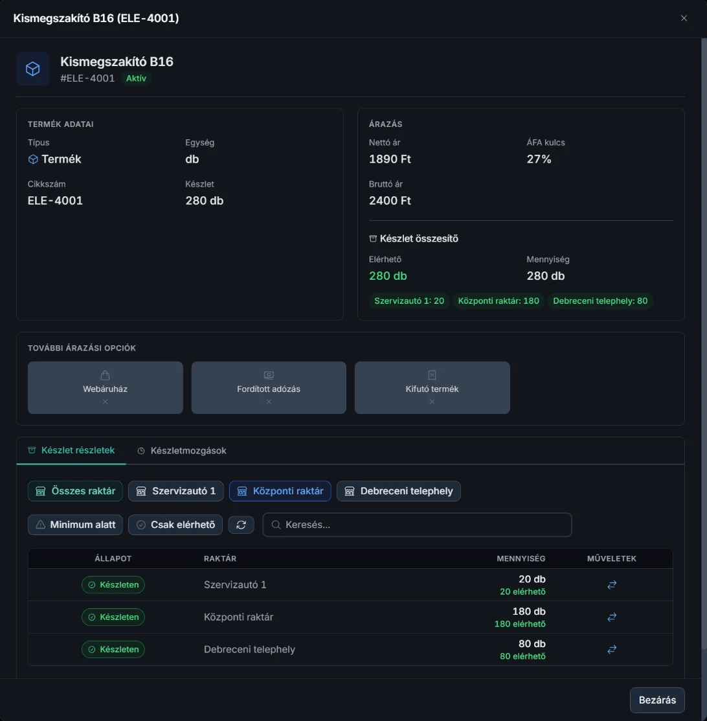707x721 pixels.
Task: Toggle the Fordított adózás option
Action: point(269,387)
